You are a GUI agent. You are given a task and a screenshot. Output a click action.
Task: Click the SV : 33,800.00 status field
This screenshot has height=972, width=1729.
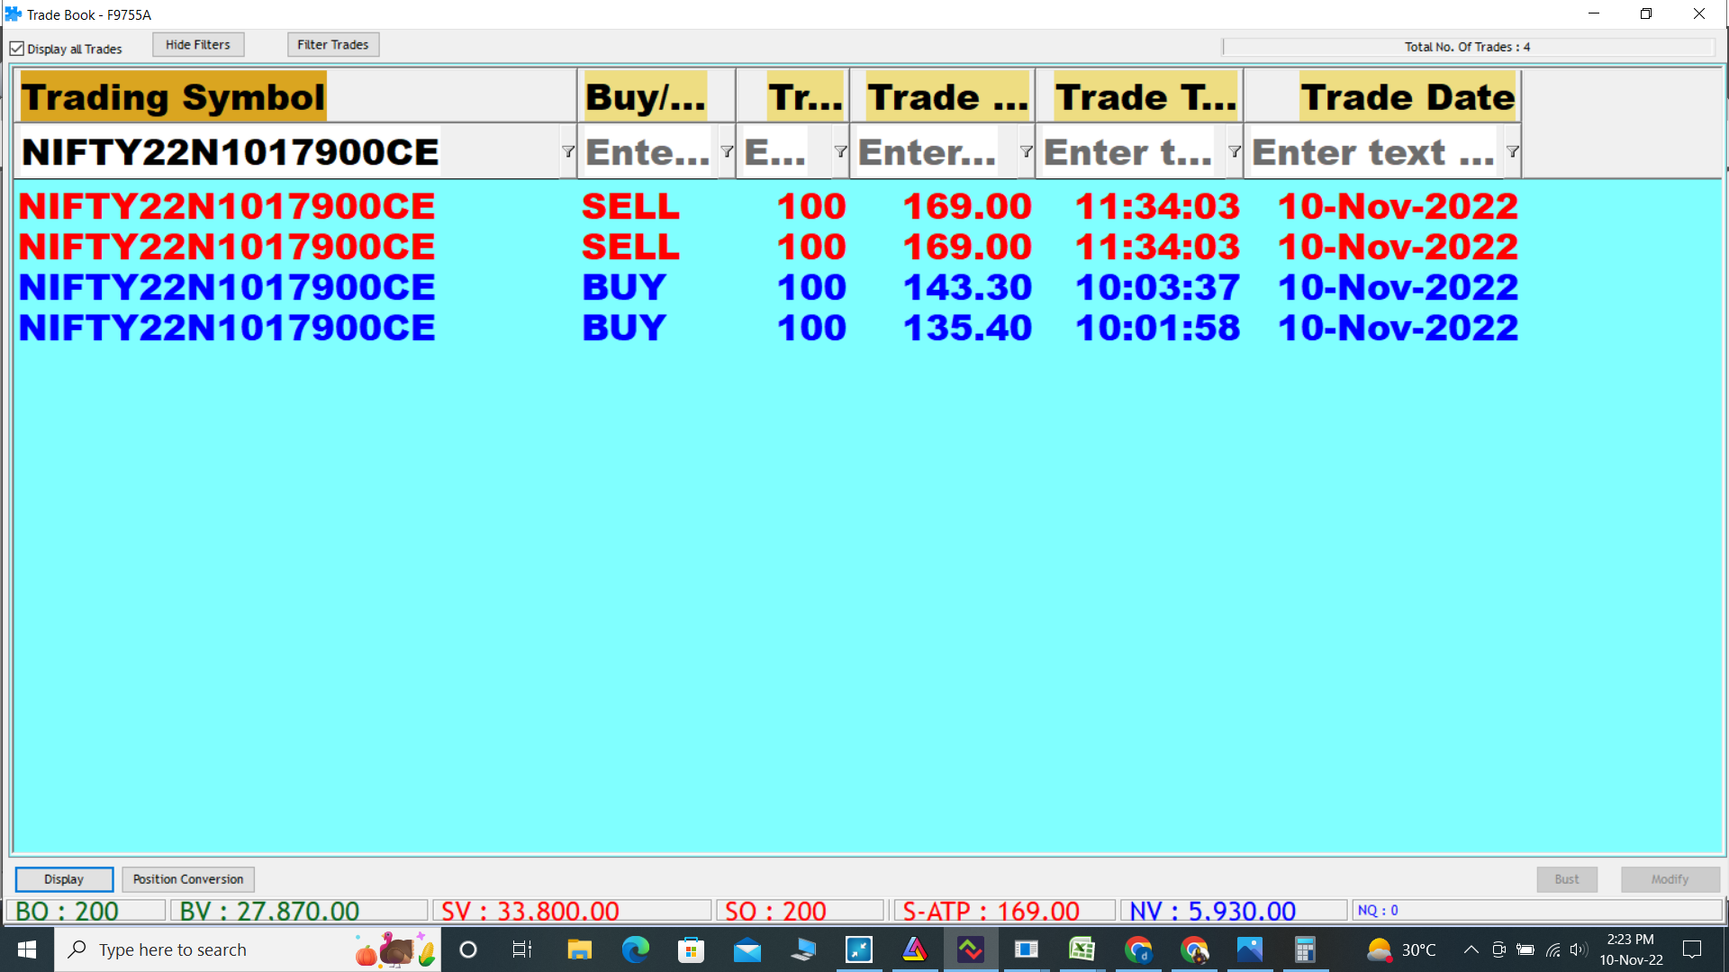(x=572, y=911)
